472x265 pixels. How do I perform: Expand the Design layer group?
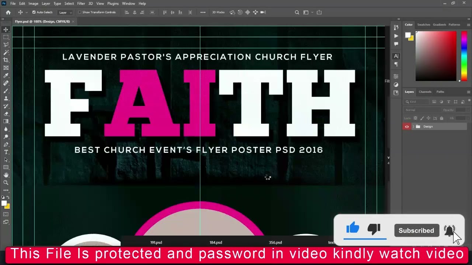click(x=413, y=127)
